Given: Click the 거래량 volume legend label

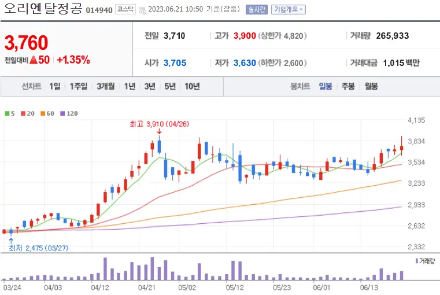Looking at the screenshot, I should tap(425, 261).
